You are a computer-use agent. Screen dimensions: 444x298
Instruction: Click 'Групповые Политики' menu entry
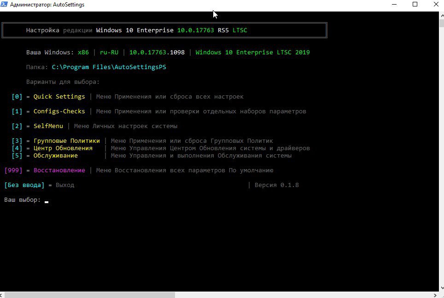click(66, 141)
